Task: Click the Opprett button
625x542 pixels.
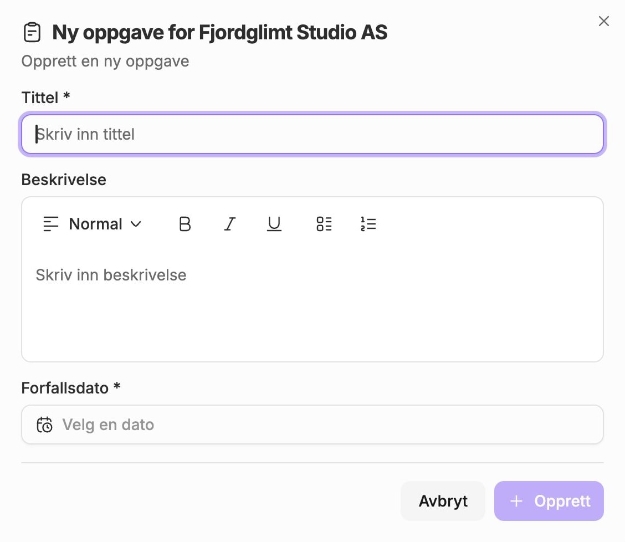Action: (x=549, y=501)
